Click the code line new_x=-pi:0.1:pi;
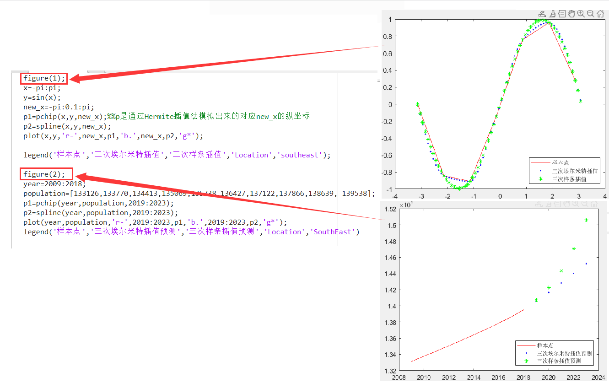609x383 pixels. click(x=59, y=107)
